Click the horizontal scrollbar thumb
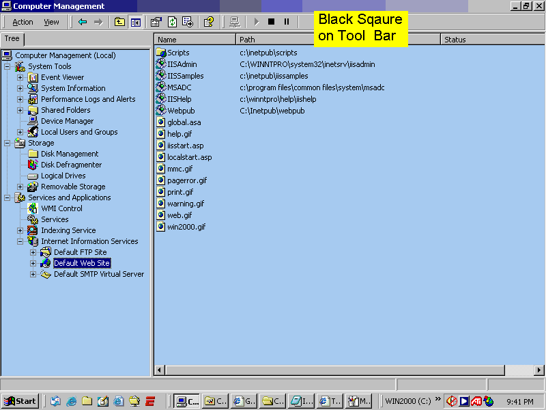Screen dimensions: 546x410 click(335, 370)
